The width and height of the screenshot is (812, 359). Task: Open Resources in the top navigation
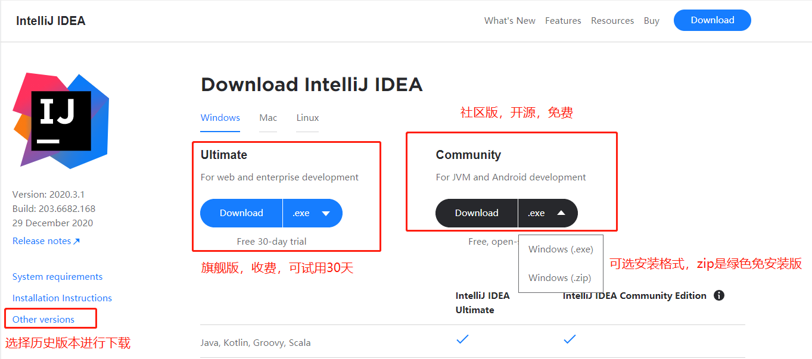(x=612, y=21)
